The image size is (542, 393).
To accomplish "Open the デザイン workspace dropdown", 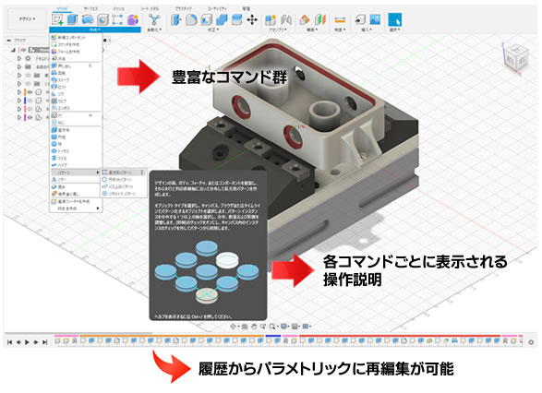I will tap(27, 19).
